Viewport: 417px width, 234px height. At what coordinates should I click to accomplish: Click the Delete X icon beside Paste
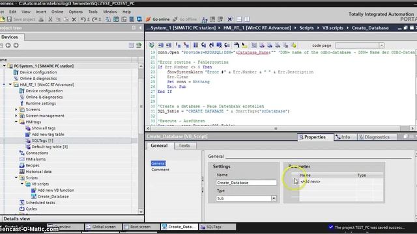tap(74, 19)
